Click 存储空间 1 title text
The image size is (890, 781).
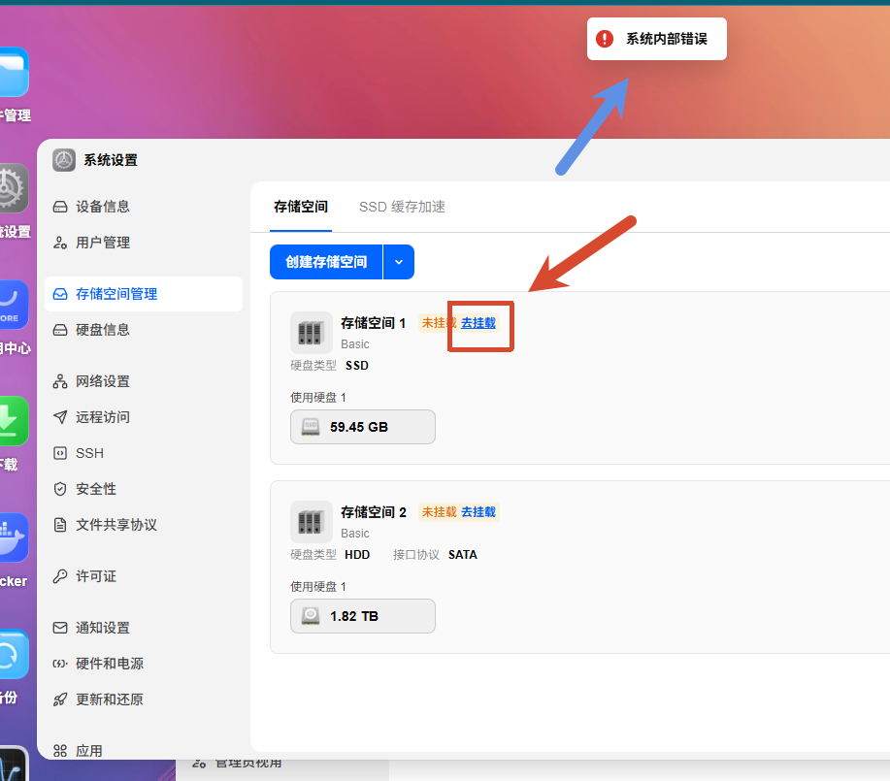coord(373,323)
